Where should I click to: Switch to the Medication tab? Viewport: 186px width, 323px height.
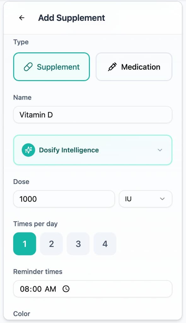point(134,67)
